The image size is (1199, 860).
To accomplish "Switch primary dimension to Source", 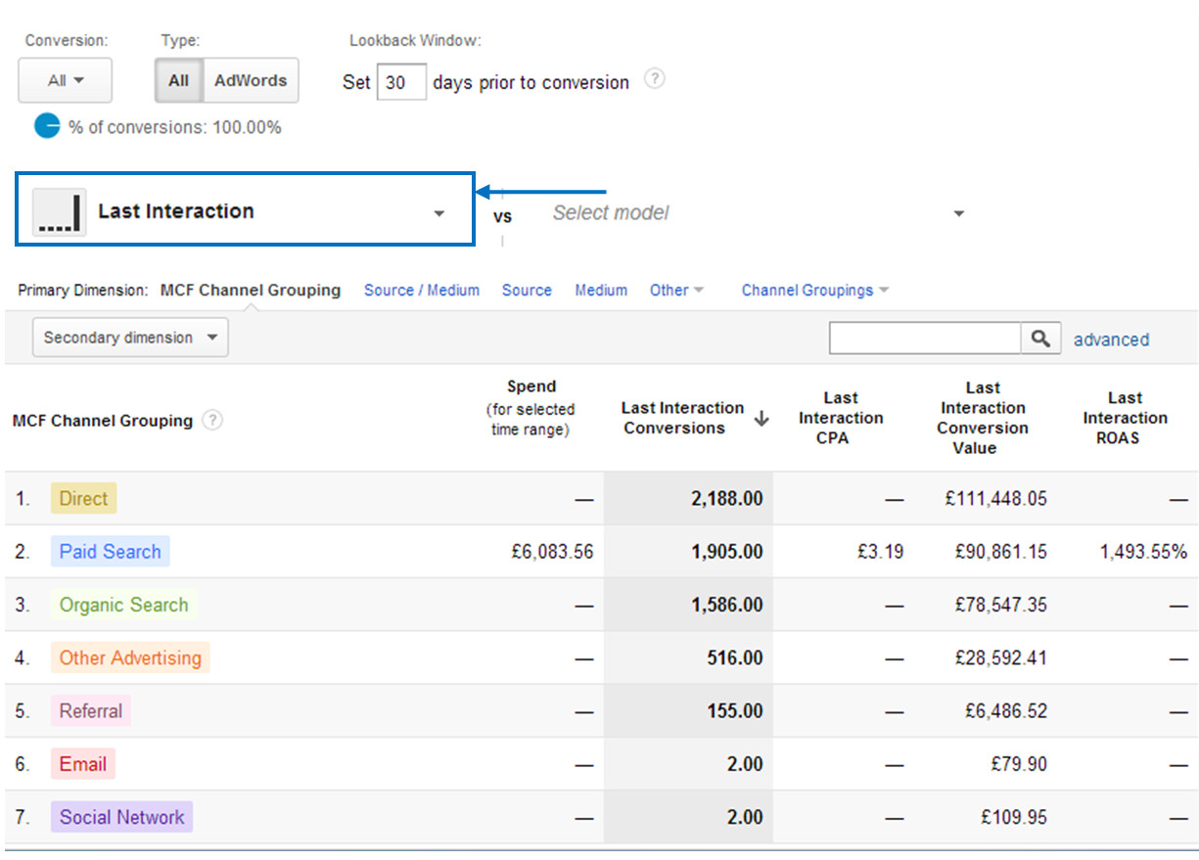I will click(527, 290).
